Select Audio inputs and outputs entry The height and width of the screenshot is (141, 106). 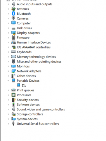click(x=34, y=4)
